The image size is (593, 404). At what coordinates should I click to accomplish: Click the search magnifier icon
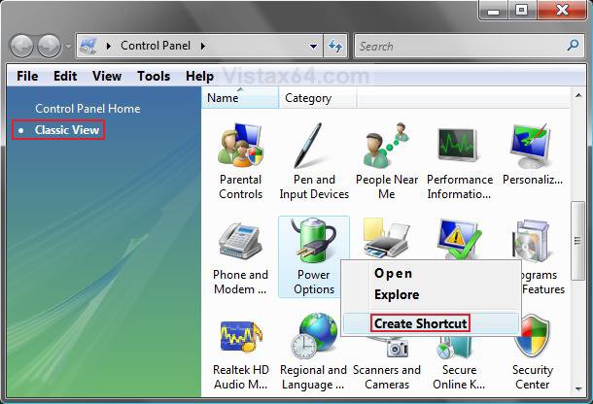(573, 46)
